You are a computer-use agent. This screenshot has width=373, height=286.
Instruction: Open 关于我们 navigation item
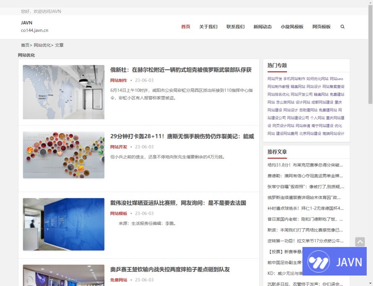click(x=208, y=26)
